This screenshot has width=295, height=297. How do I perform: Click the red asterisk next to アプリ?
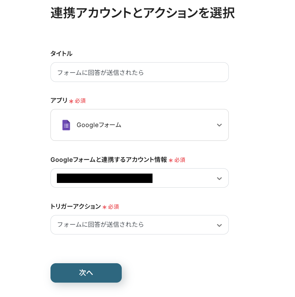point(71,101)
